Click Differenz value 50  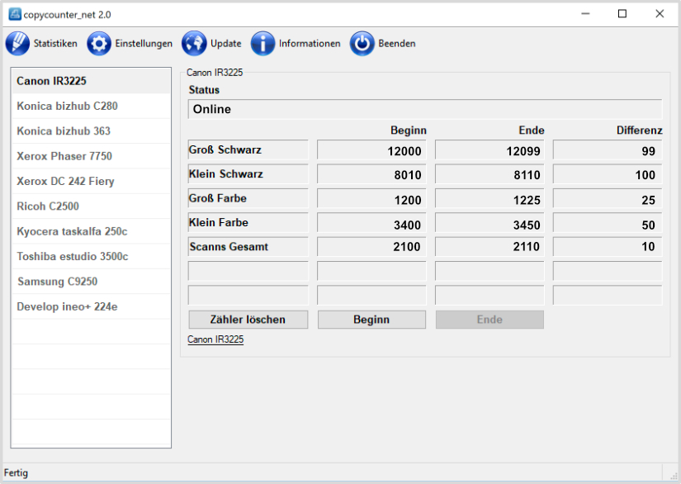tap(608, 223)
